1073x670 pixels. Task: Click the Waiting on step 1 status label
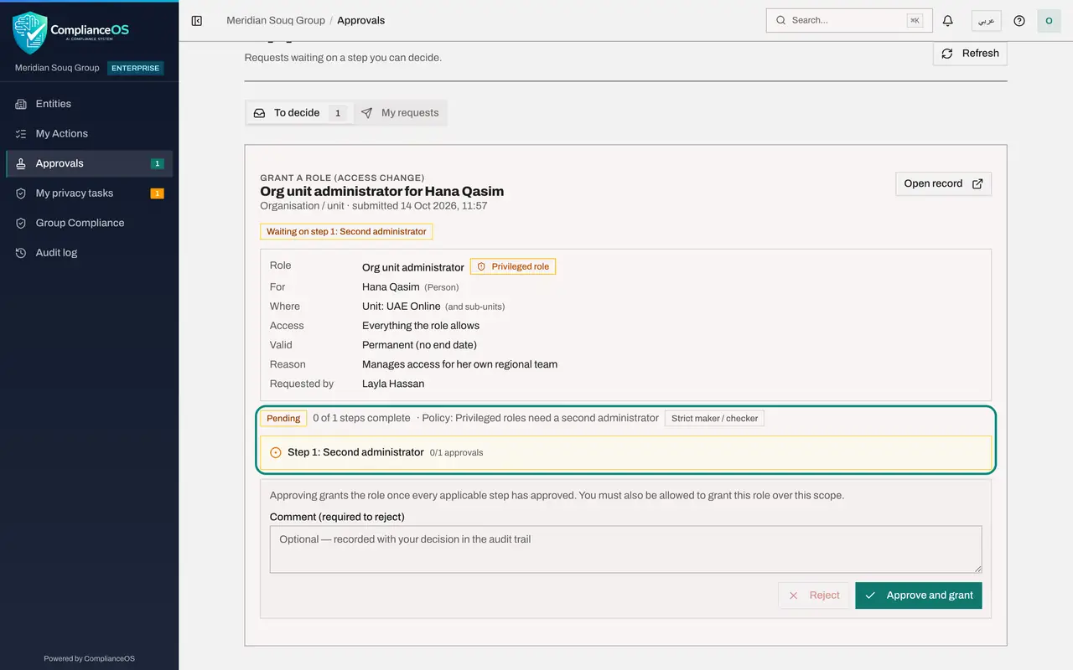pyautogui.click(x=346, y=231)
